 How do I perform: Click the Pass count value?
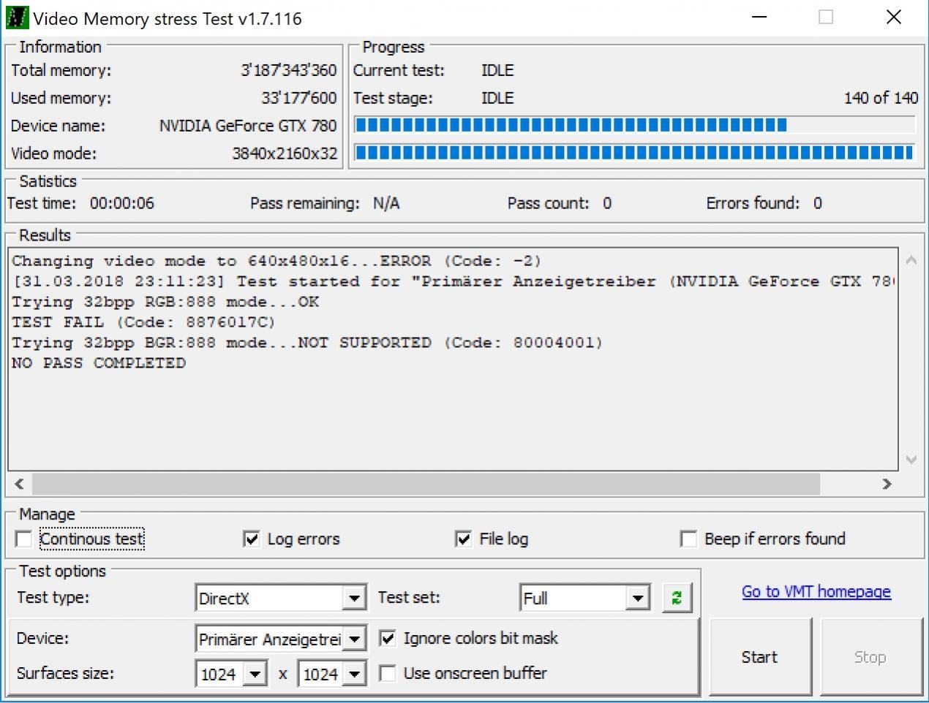[x=607, y=203]
